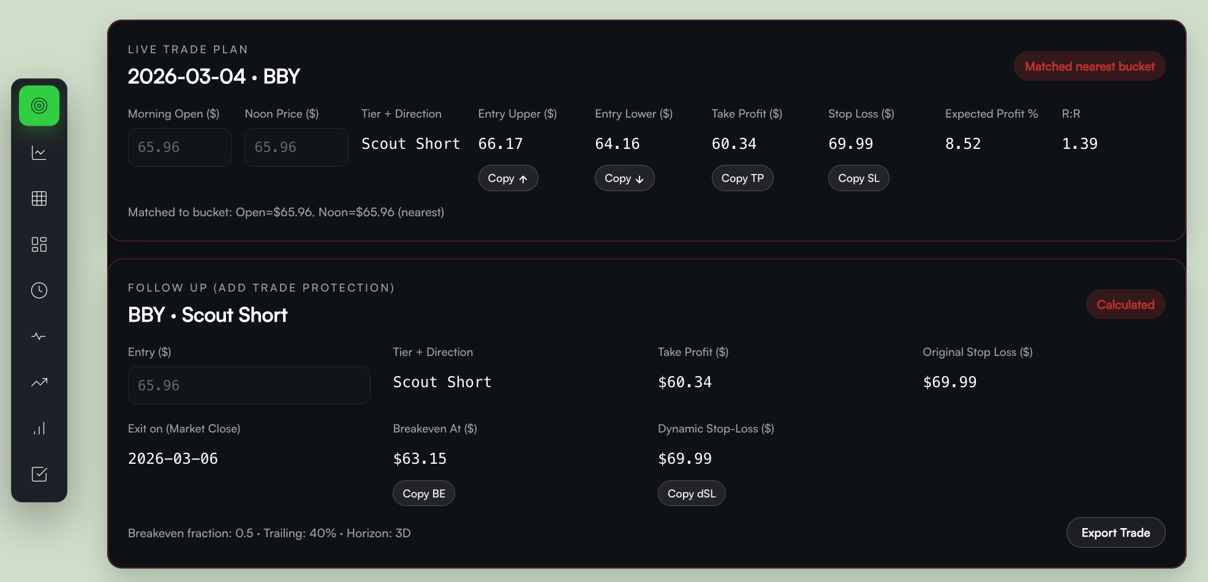The width and height of the screenshot is (1208, 582).
Task: Focus the Noon Price input field
Action: click(x=296, y=147)
